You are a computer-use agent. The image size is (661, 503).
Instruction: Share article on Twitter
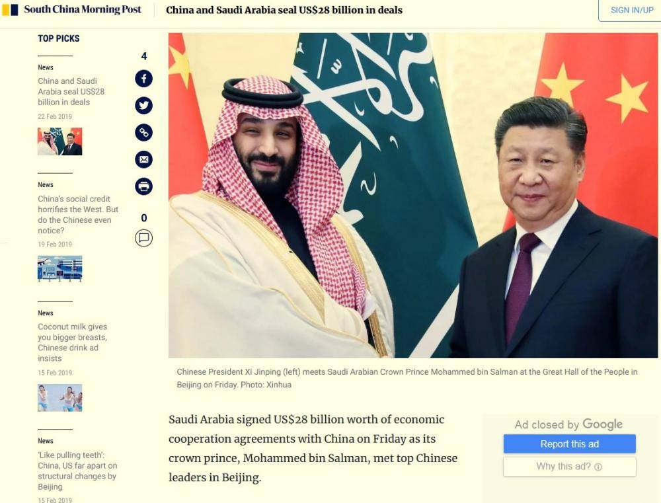143,105
